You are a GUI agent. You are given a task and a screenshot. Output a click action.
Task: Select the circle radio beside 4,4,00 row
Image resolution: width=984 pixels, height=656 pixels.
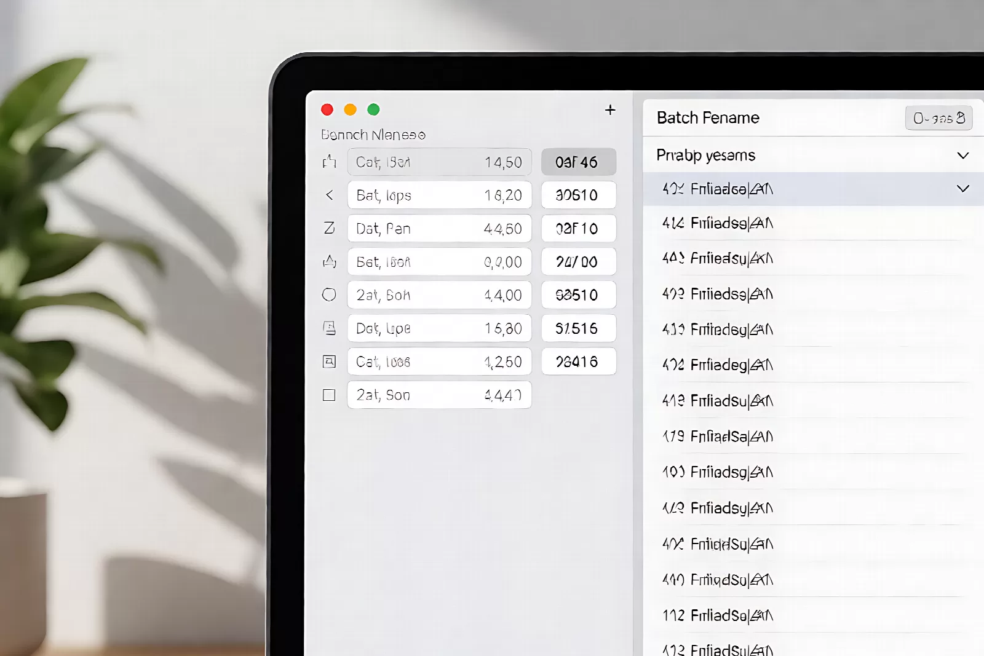330,294
